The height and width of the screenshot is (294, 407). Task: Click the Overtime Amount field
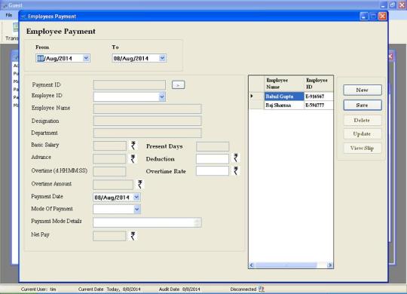(113, 185)
